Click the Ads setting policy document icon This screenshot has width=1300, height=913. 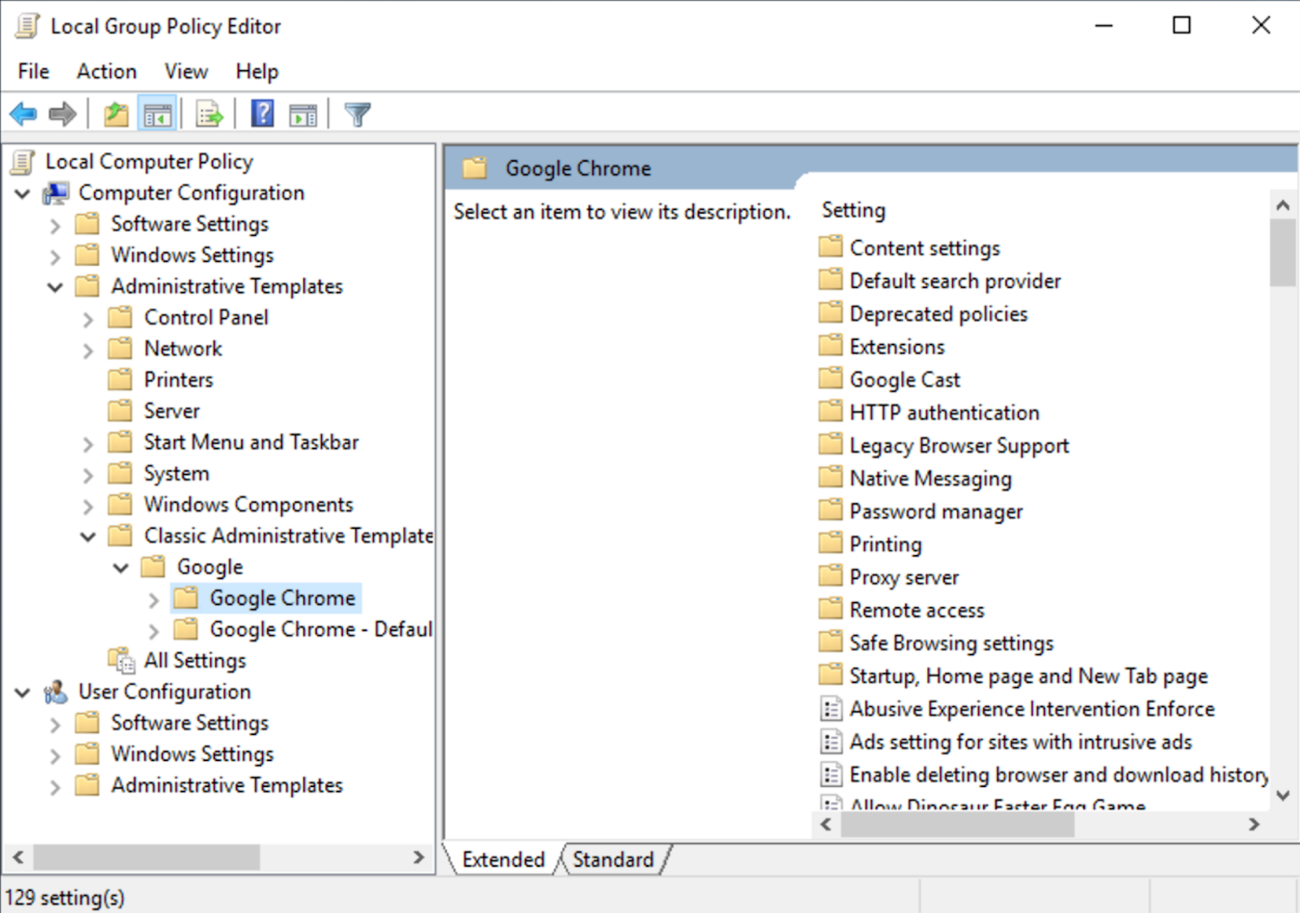click(x=830, y=741)
